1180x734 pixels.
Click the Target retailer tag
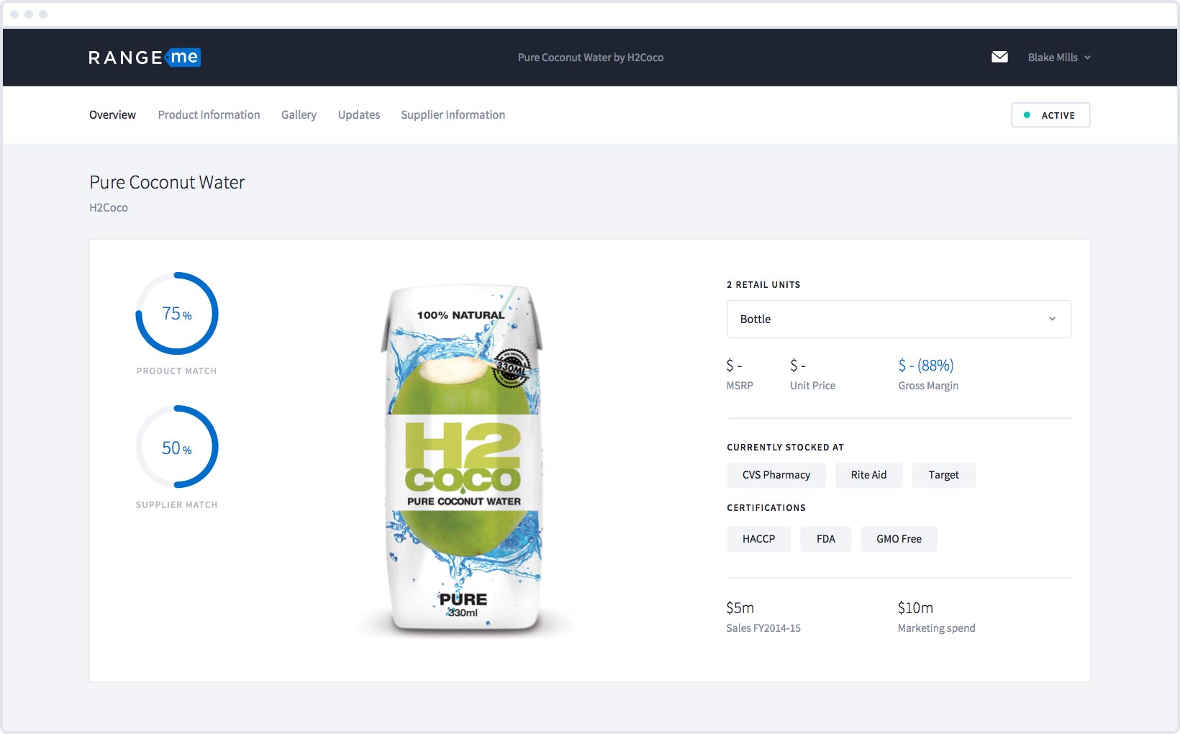click(x=943, y=475)
